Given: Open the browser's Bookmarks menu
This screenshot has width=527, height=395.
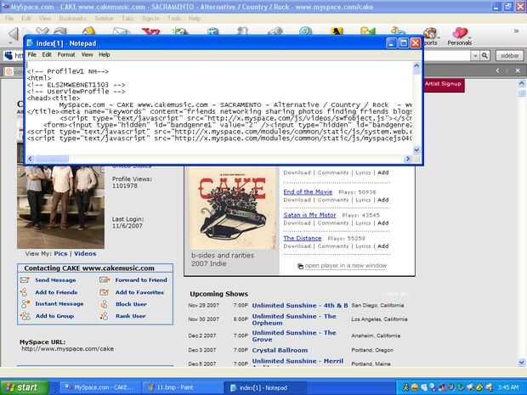Looking at the screenshot, I should click(x=72, y=18).
